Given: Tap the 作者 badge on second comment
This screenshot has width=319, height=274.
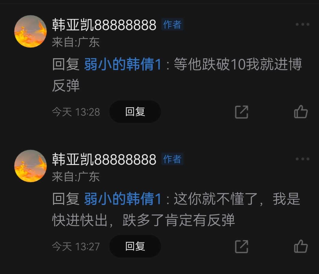Looking at the screenshot, I should click(172, 159).
